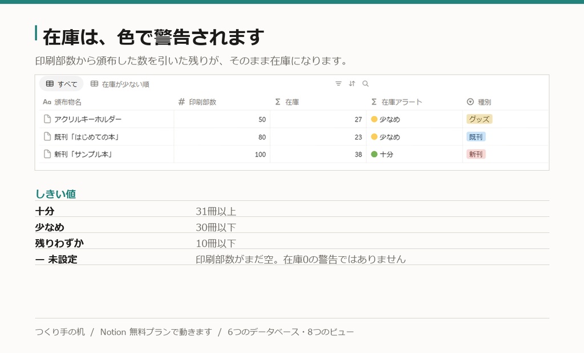Click the table icon of すべて tab
This screenshot has width=584, height=353.
click(x=50, y=84)
